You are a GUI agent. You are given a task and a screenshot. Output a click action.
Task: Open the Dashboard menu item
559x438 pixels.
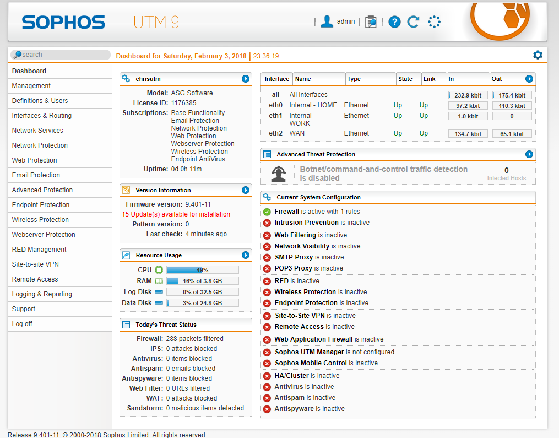[x=59, y=71]
